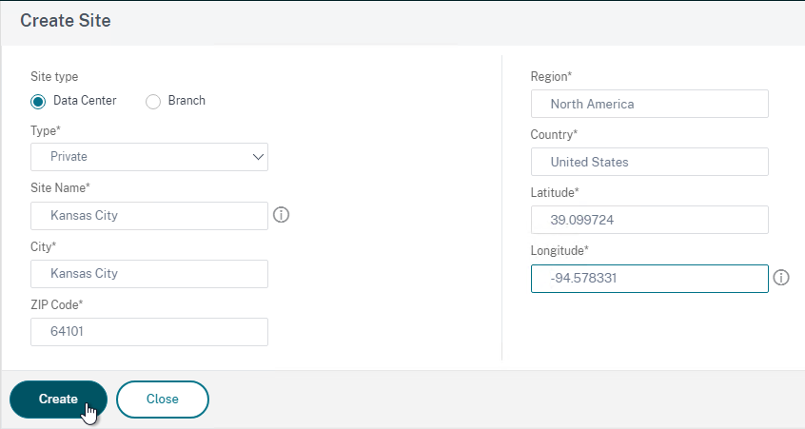The height and width of the screenshot is (429, 805).
Task: Focus the ZIP Code field with 64101
Action: point(149,331)
